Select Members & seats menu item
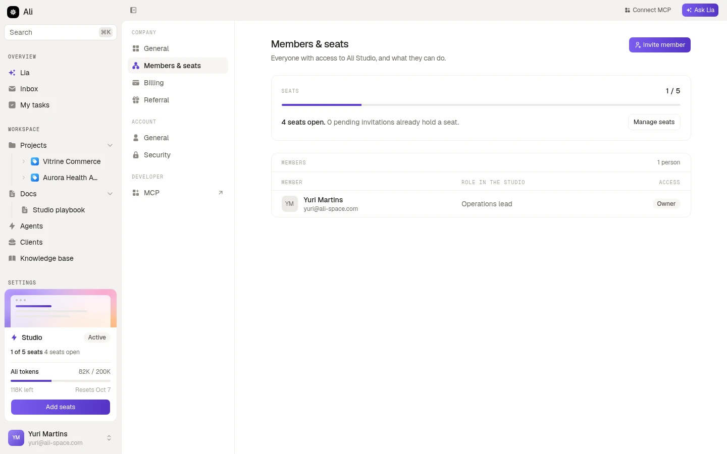 (178, 66)
